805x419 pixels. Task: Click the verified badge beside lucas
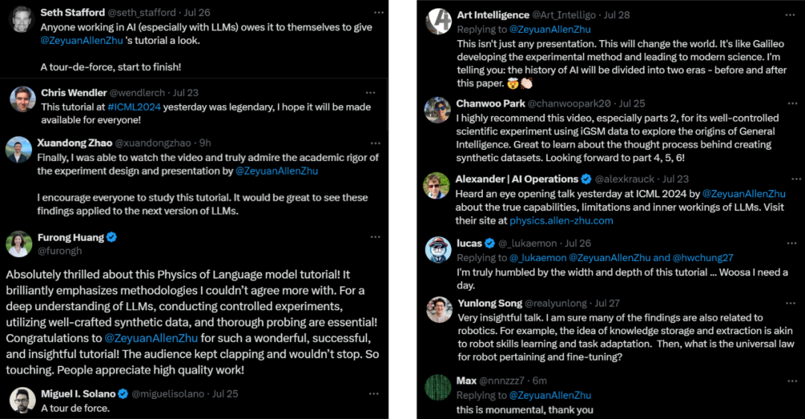pyautogui.click(x=490, y=243)
